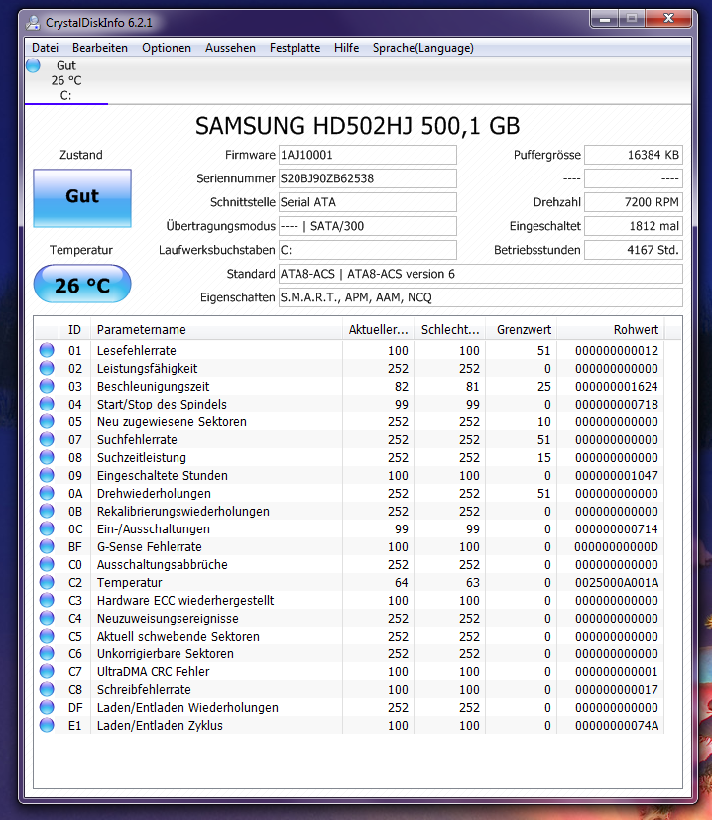Click the Betriebsstunden field 4167 Std.
The width and height of the screenshot is (712, 820).
633,250
